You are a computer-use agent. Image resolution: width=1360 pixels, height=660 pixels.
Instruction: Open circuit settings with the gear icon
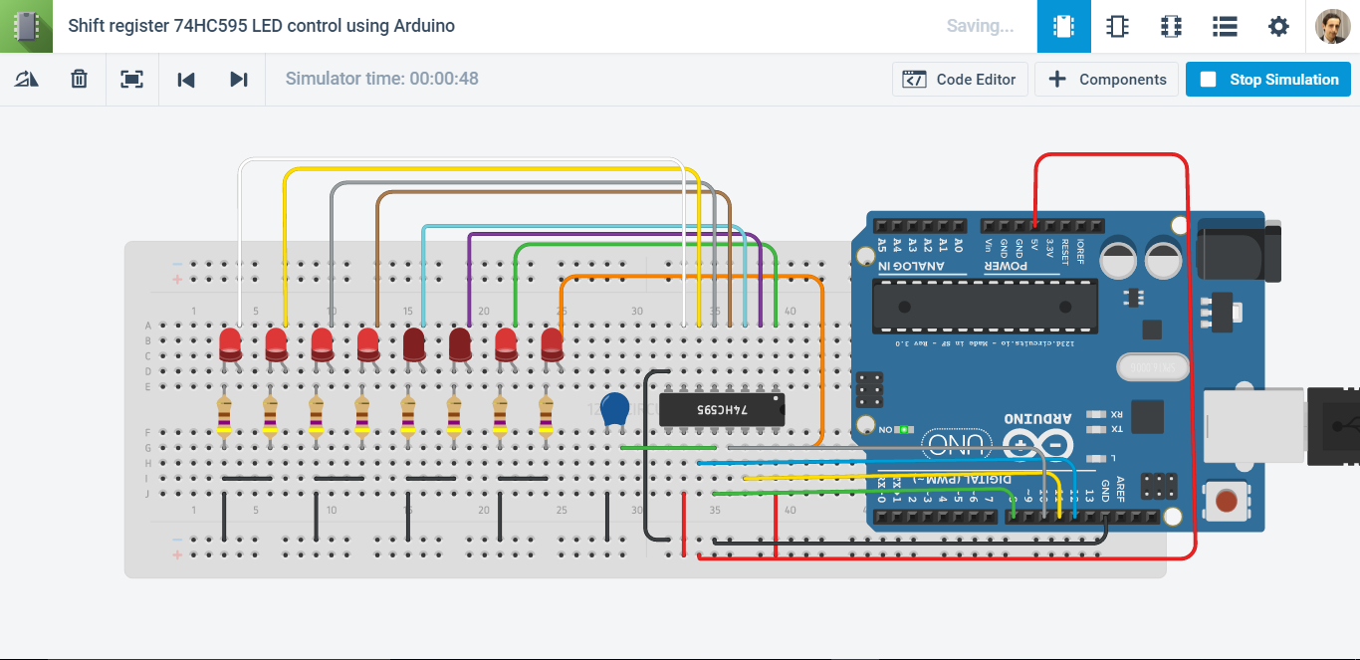pos(1278,27)
